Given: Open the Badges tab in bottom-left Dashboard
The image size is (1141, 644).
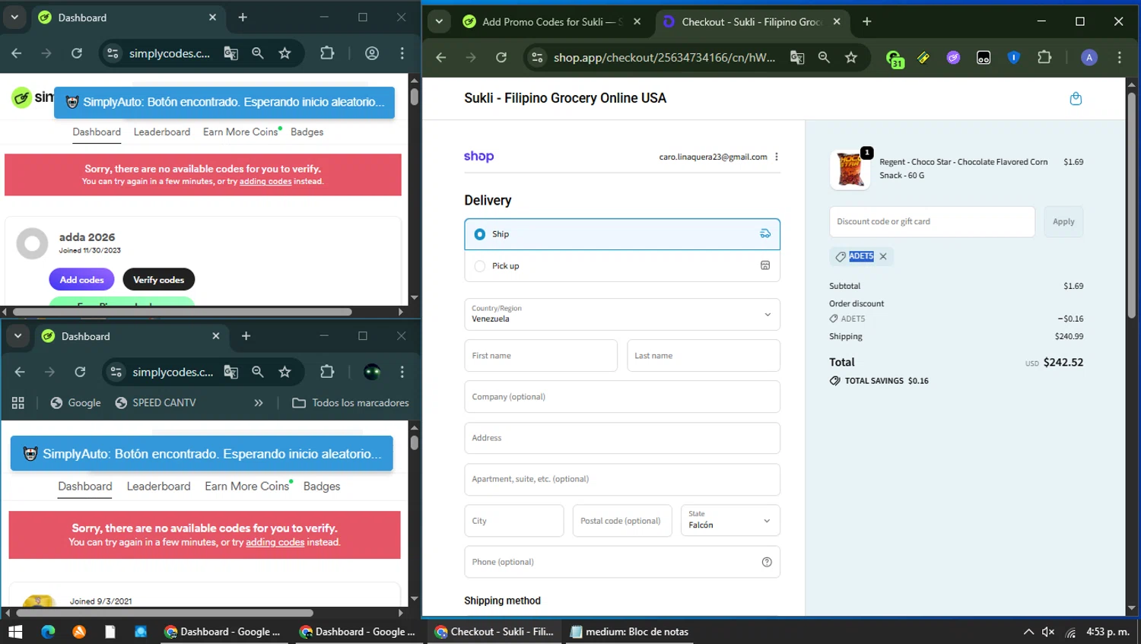Looking at the screenshot, I should click(x=322, y=486).
